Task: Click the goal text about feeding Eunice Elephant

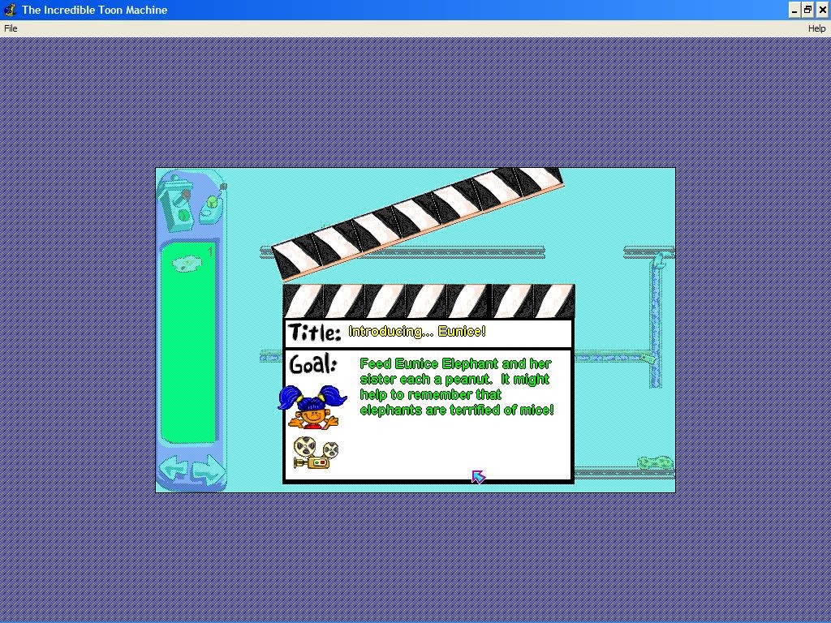Action: pyautogui.click(x=456, y=387)
